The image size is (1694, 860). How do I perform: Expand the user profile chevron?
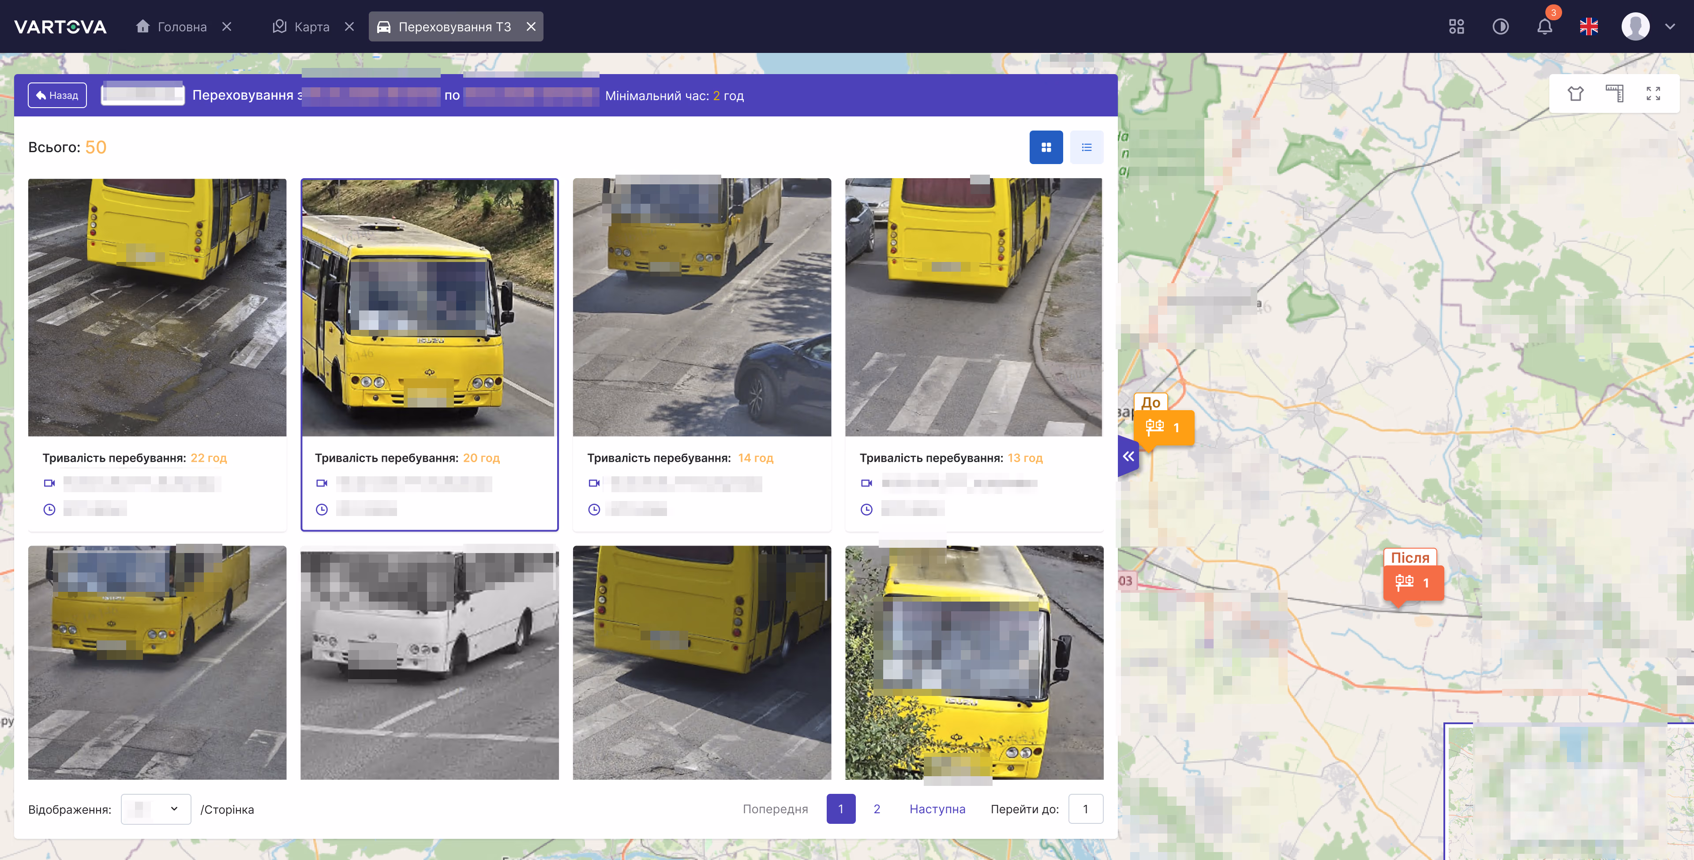[1670, 27]
